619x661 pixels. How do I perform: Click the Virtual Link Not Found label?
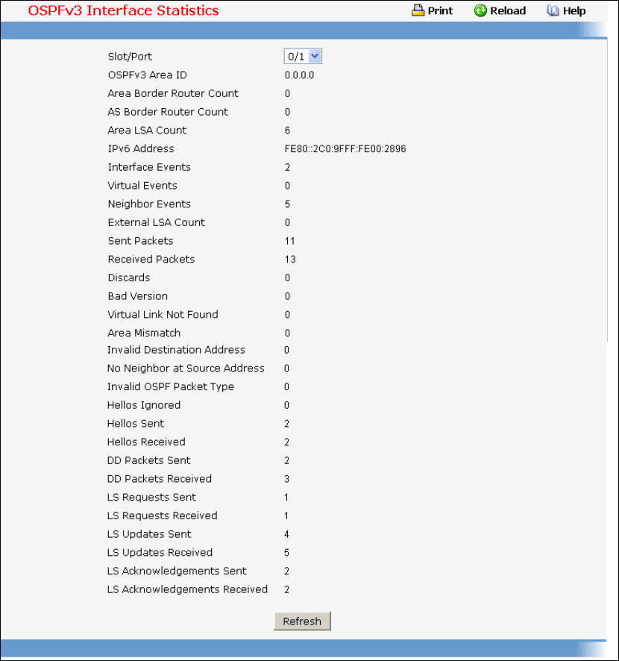pyautogui.click(x=163, y=315)
